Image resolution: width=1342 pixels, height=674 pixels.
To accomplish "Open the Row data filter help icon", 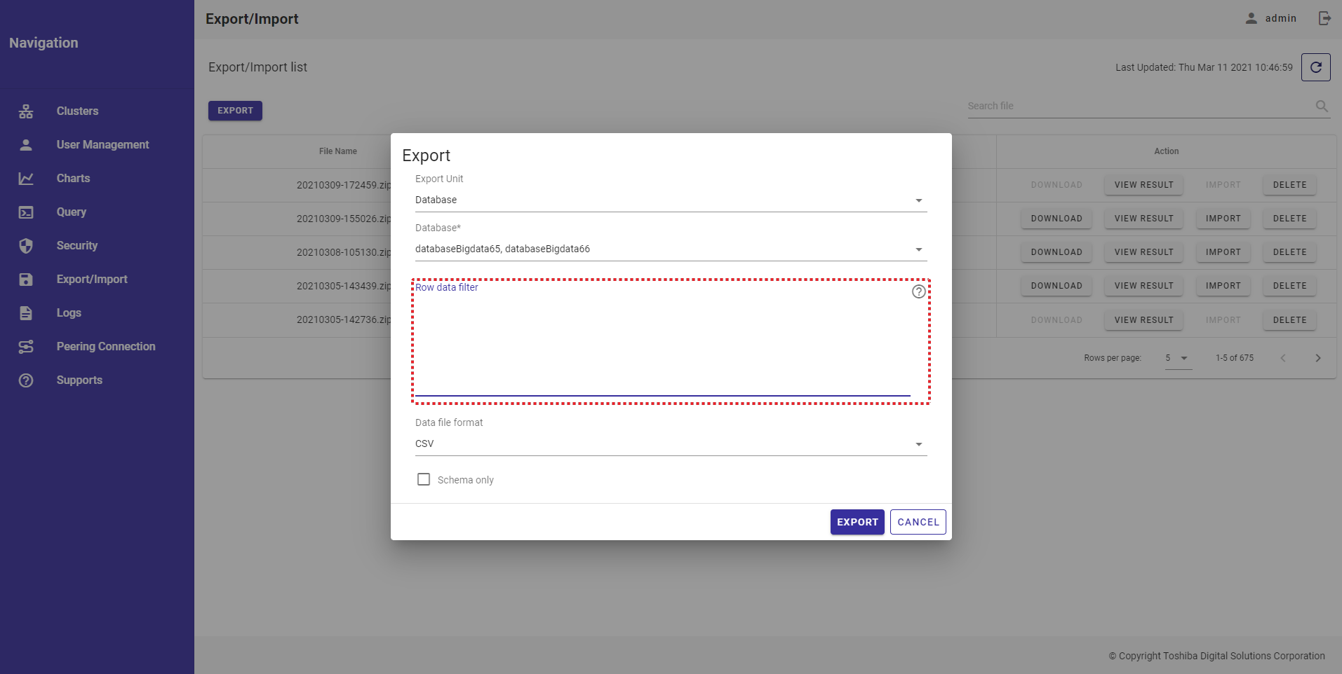I will [x=918, y=291].
